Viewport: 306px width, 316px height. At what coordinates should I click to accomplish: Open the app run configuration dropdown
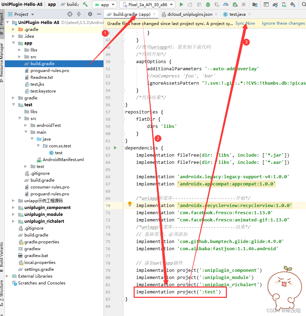click(105, 5)
